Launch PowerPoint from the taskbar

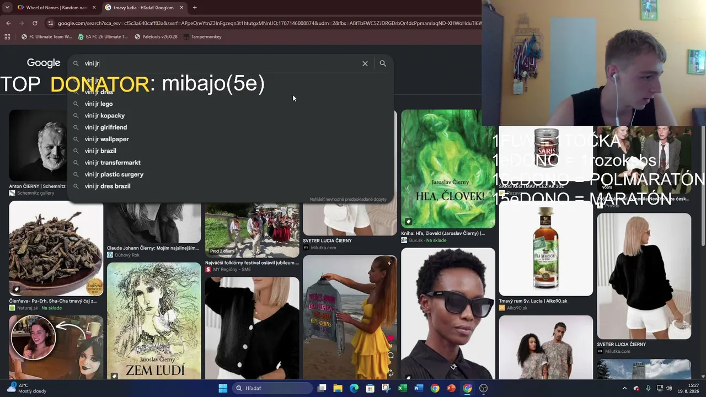pyautogui.click(x=451, y=388)
